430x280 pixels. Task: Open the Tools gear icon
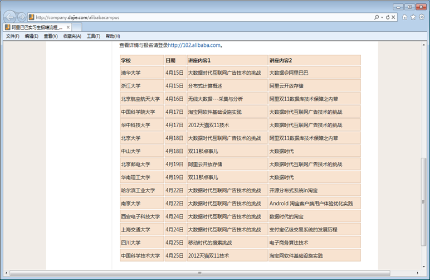(x=422, y=17)
